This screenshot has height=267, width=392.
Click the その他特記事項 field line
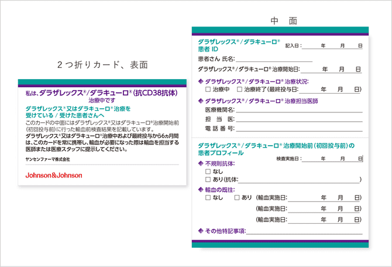coord(304,231)
